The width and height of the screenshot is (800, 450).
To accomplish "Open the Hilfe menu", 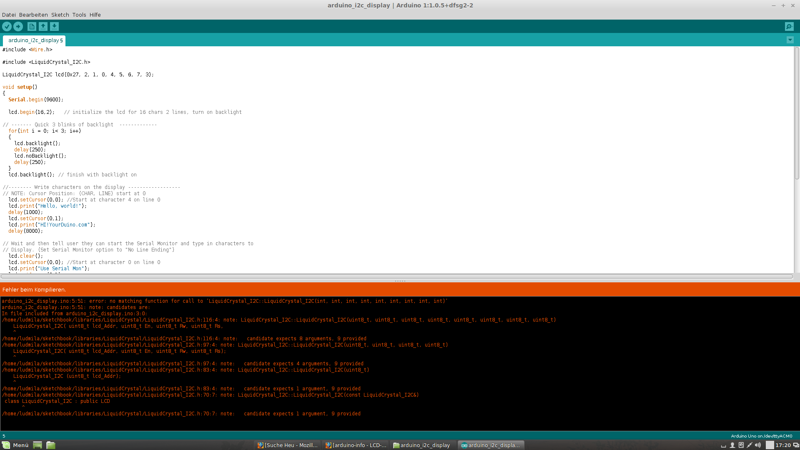I will pos(95,15).
